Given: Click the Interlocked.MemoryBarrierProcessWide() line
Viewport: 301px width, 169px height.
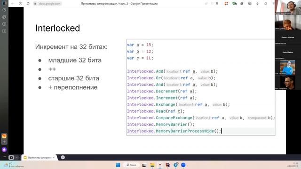Looking at the screenshot, I should [174, 131].
